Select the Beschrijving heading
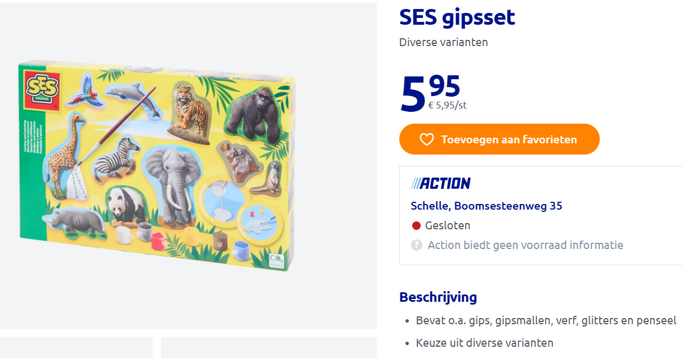This screenshot has width=682, height=358. point(438,297)
